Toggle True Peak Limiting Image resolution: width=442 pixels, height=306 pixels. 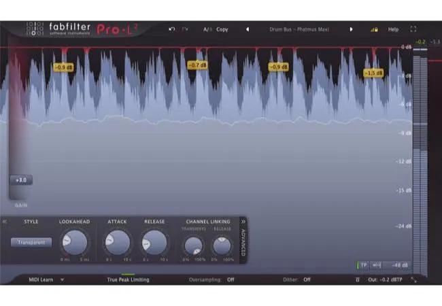[x=128, y=279]
